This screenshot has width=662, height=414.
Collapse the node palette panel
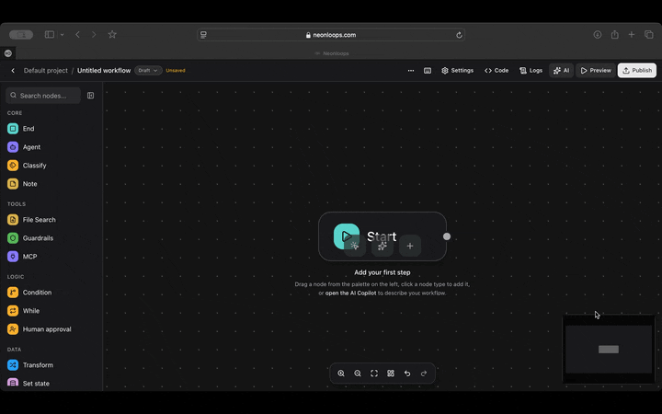(90, 96)
